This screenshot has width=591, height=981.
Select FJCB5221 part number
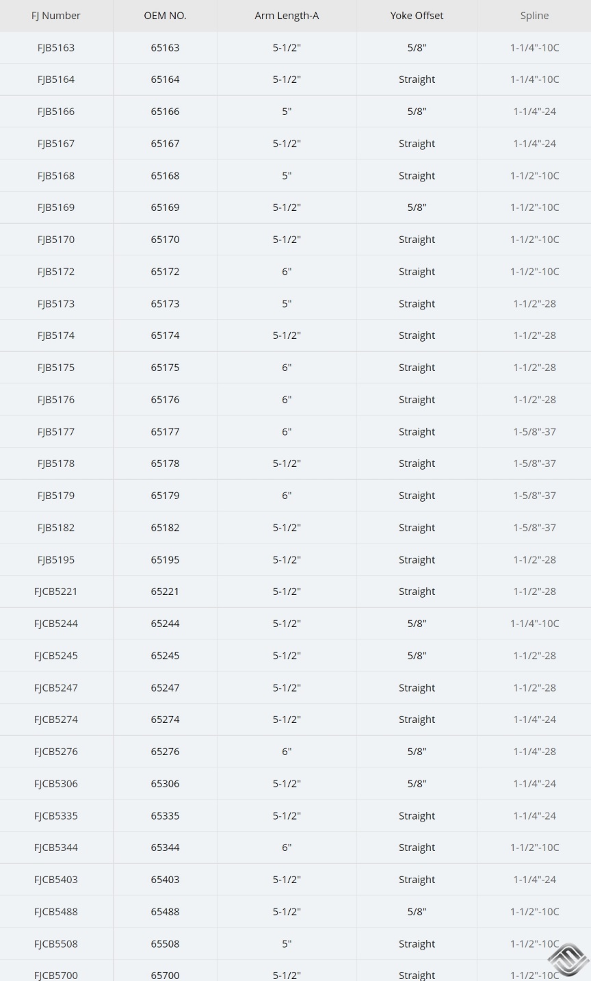[56, 591]
